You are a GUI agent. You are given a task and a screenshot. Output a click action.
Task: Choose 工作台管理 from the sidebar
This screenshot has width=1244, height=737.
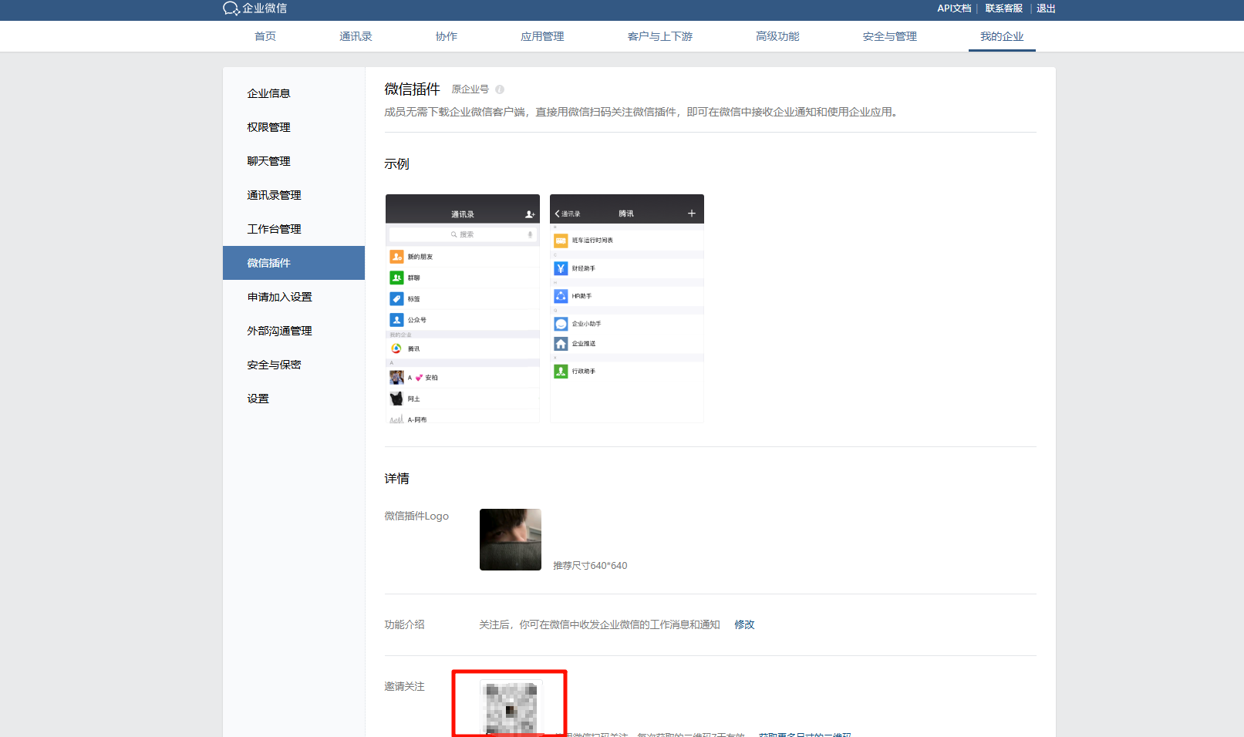(274, 229)
